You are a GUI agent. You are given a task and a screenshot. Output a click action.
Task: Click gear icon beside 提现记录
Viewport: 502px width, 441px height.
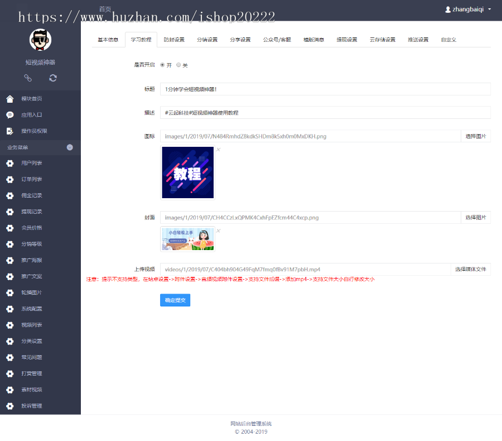[10, 212]
